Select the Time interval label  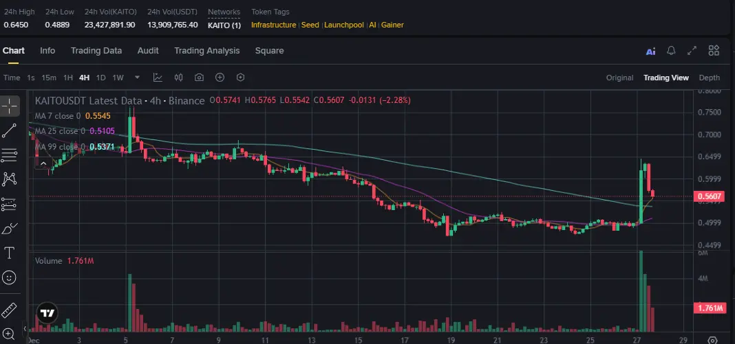(x=12, y=78)
